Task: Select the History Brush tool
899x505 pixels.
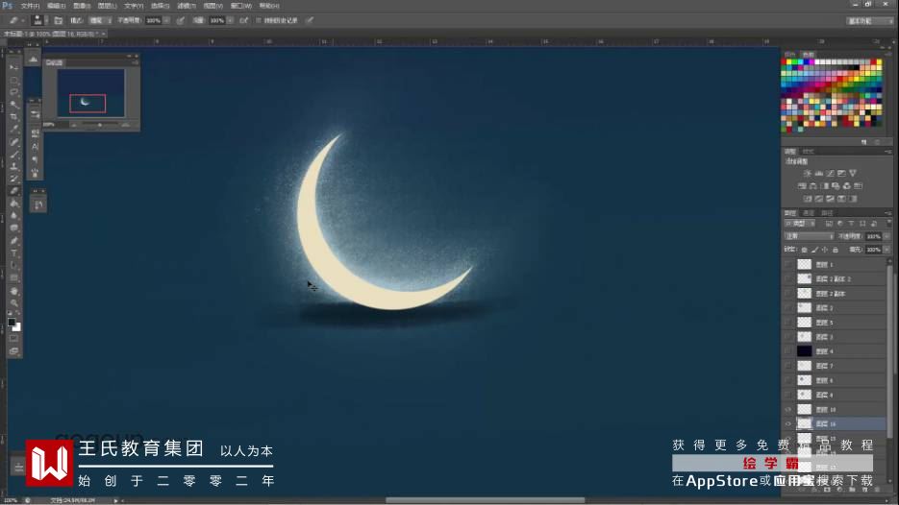Action: tap(13, 179)
